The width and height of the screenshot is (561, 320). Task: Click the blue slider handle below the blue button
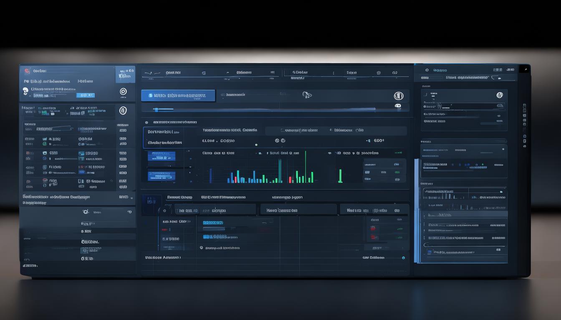coord(156,110)
